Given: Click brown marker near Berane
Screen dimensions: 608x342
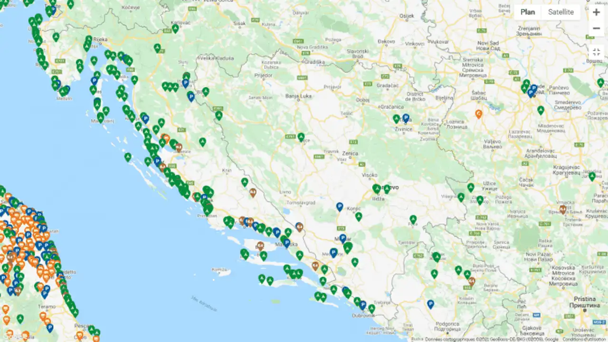Looking at the screenshot, I should click(x=471, y=281).
